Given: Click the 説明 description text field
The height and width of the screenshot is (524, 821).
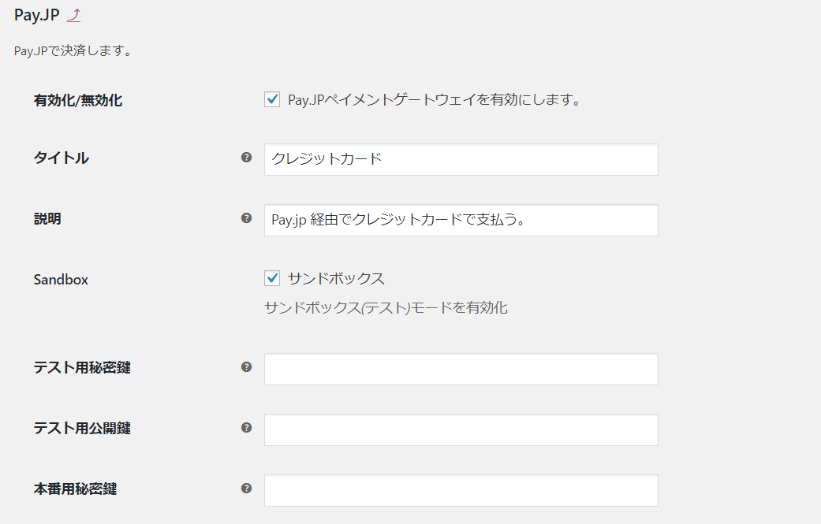Looking at the screenshot, I should (461, 220).
